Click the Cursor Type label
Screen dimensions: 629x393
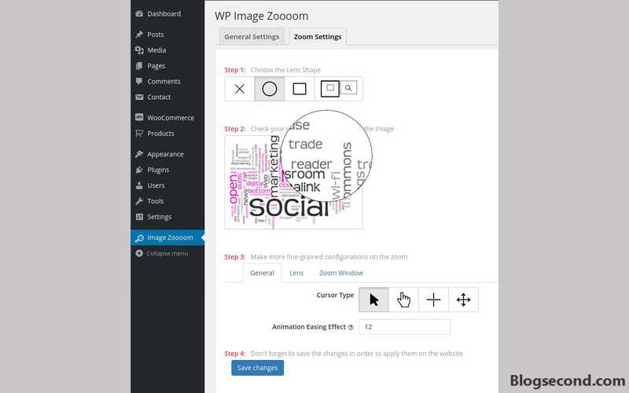tap(335, 296)
